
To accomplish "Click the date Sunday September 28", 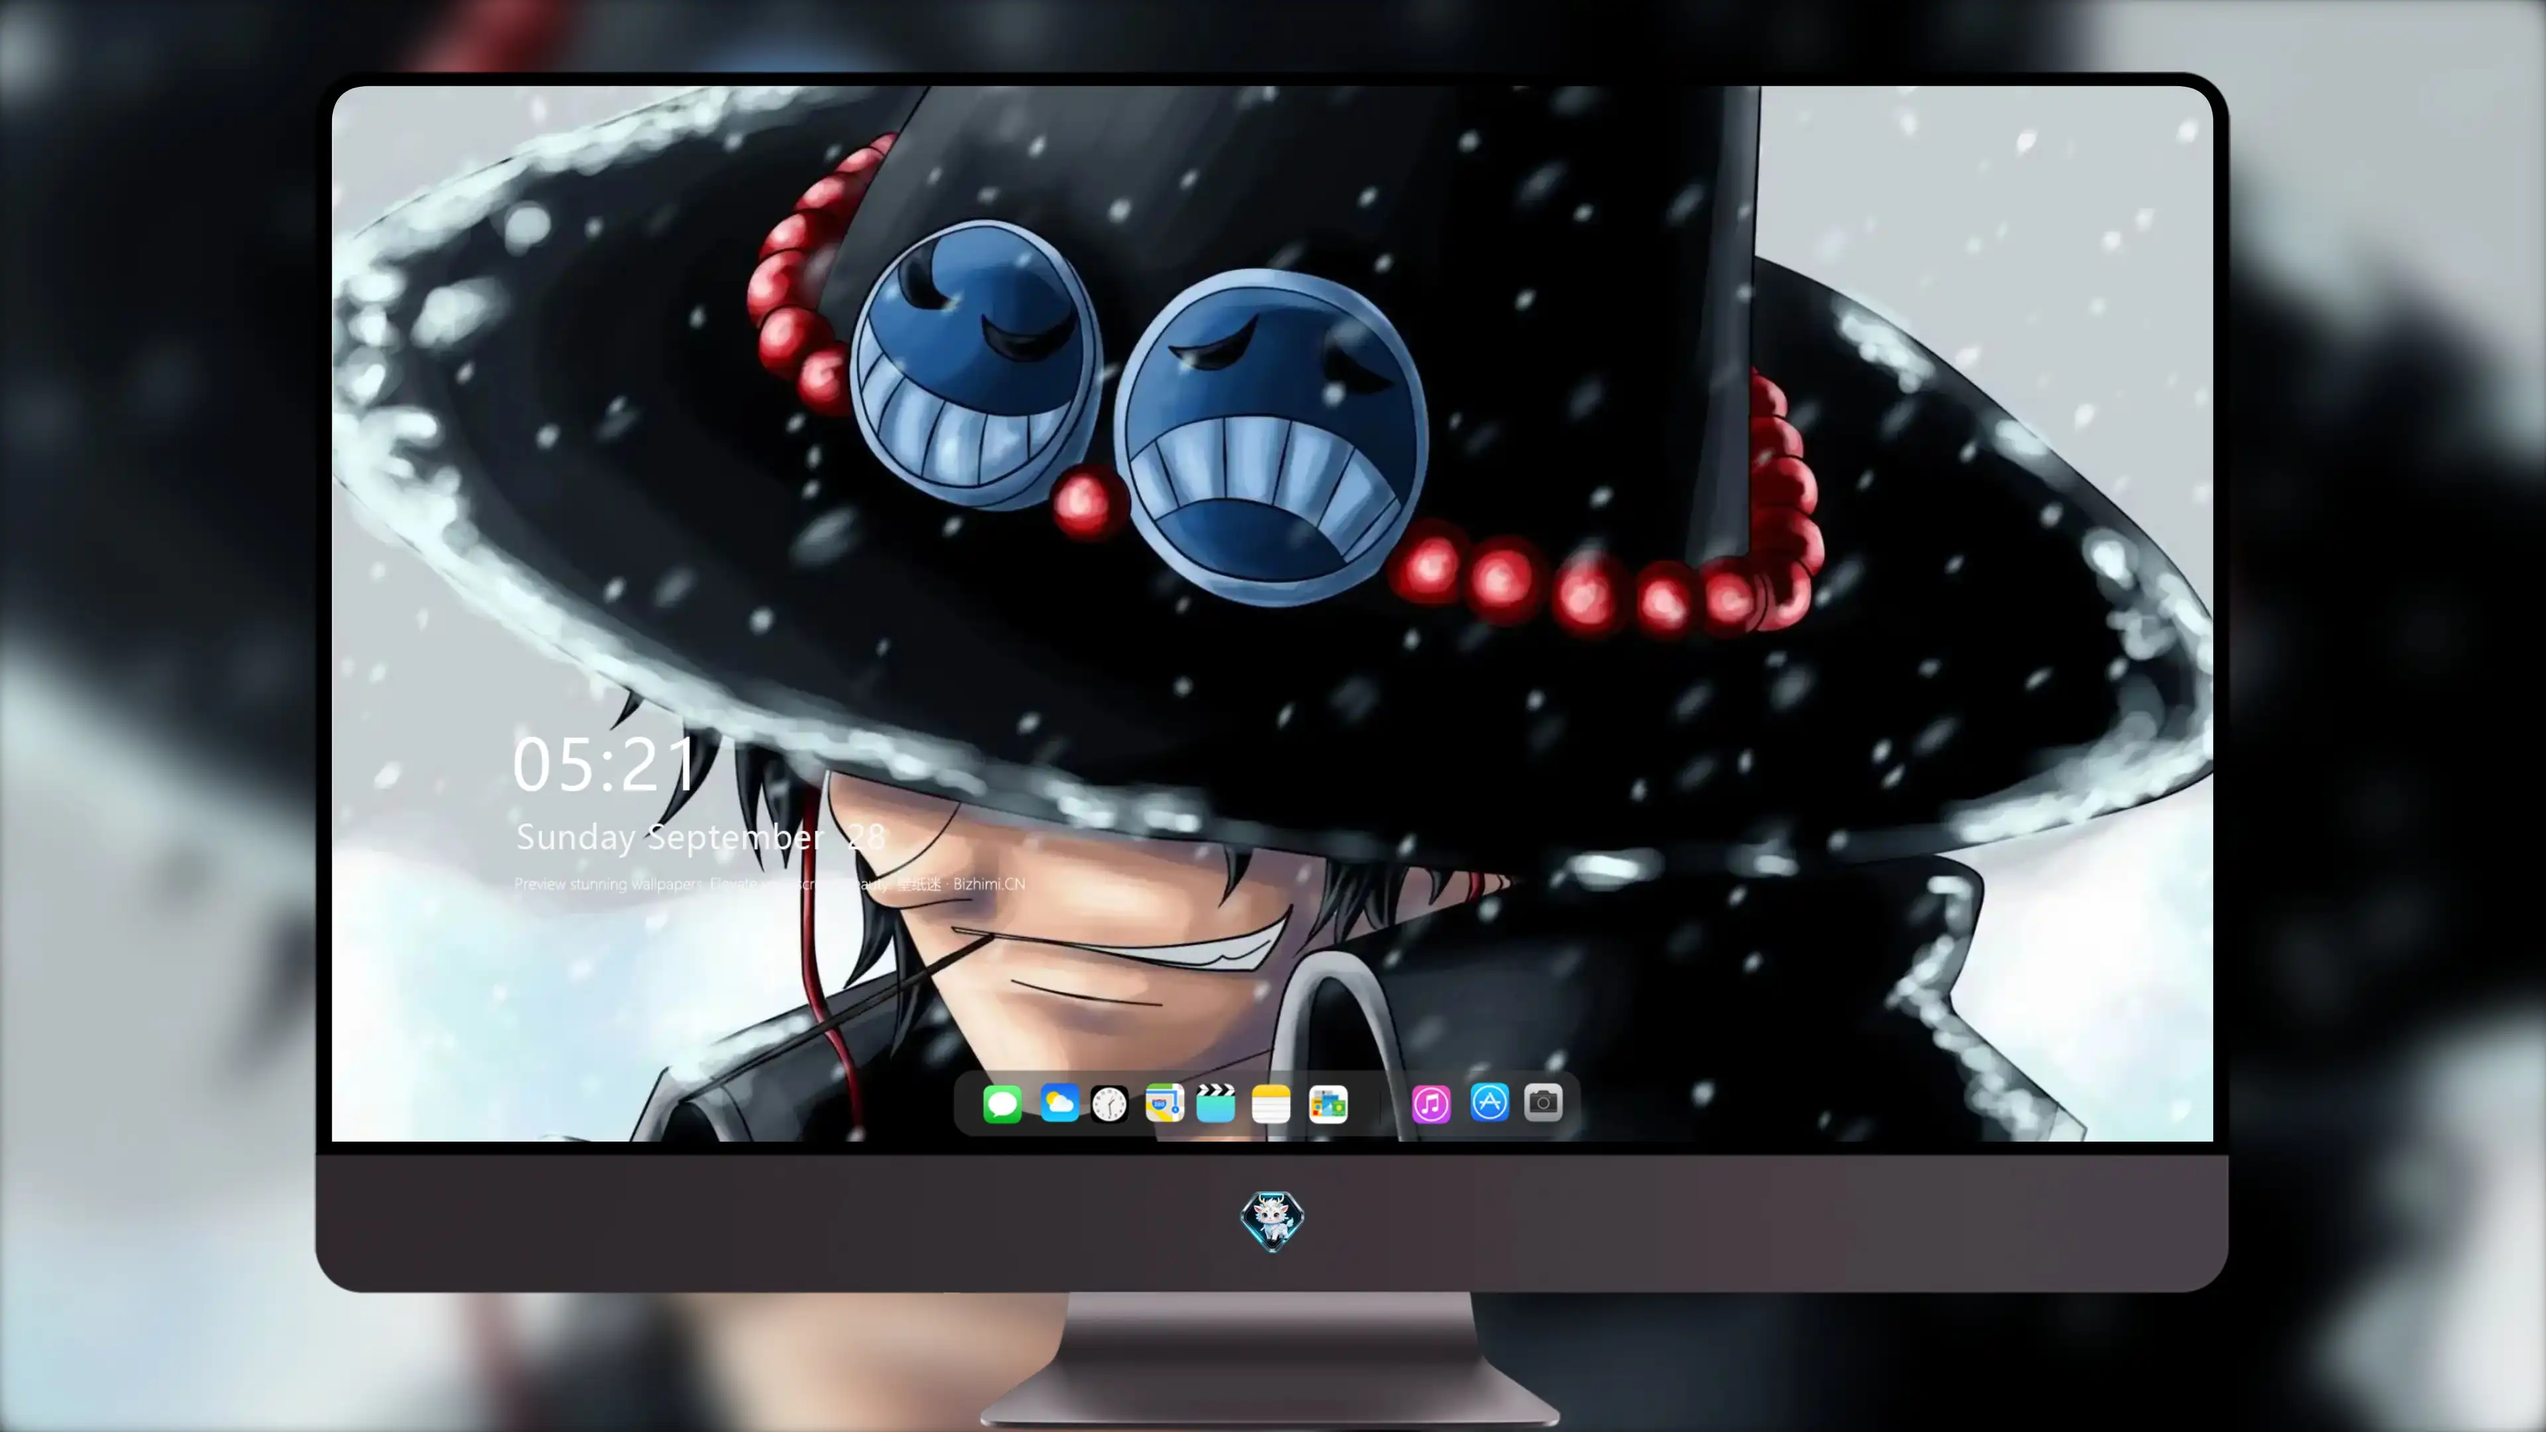I will [701, 837].
